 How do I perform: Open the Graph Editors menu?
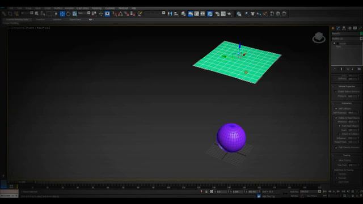83,8
